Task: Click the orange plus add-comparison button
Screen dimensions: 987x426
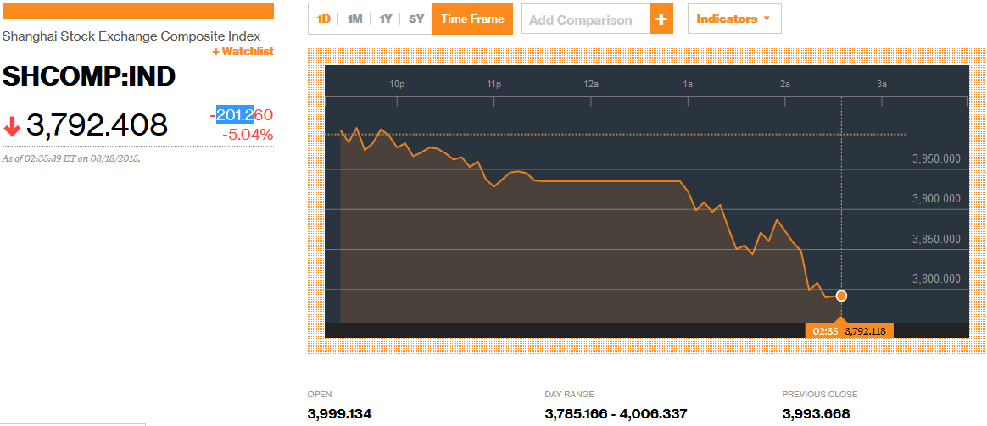Action: tap(661, 19)
